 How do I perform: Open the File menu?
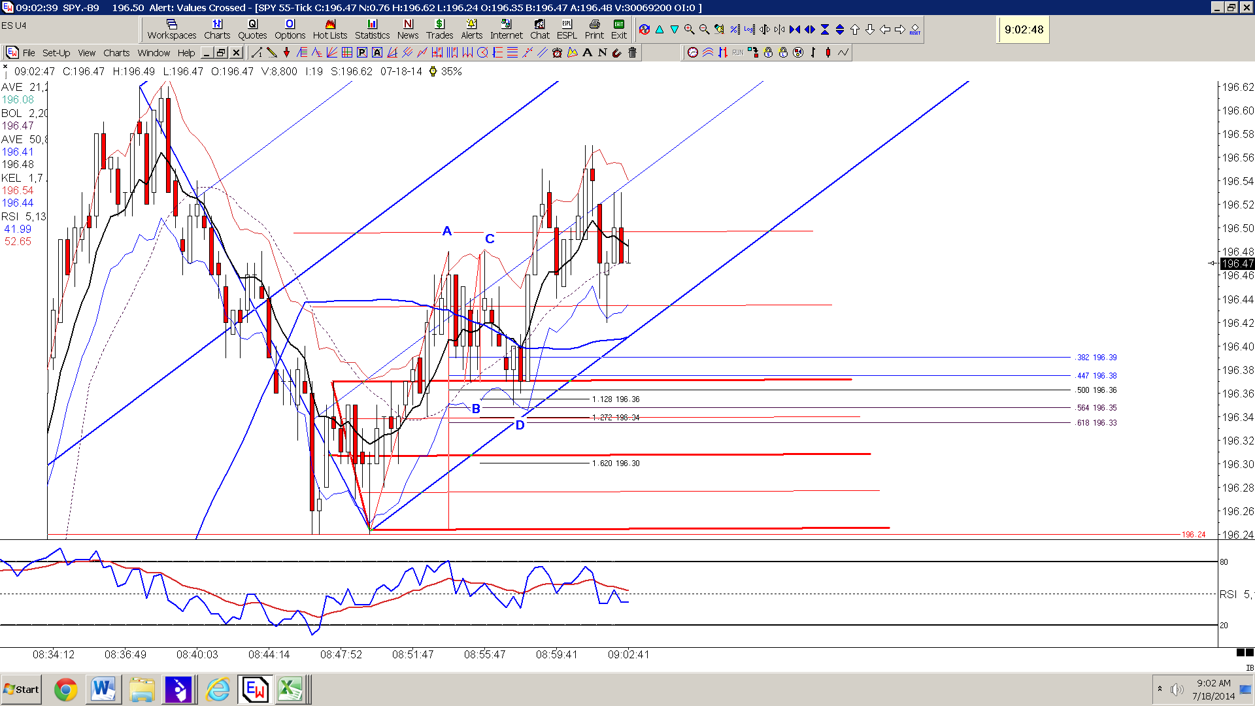[x=29, y=53]
